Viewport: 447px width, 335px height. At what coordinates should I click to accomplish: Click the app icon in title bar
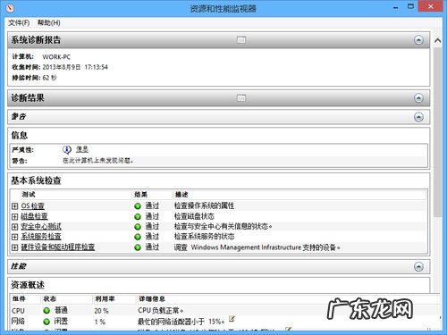pos(10,8)
